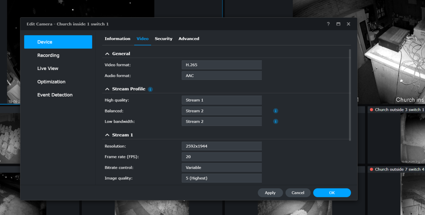Click recording indicator on Church outside 3
Viewport: 425px width, 215px height.
(371, 109)
